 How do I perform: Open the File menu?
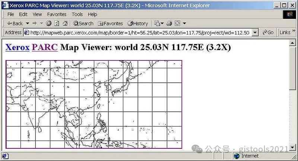click(x=11, y=14)
